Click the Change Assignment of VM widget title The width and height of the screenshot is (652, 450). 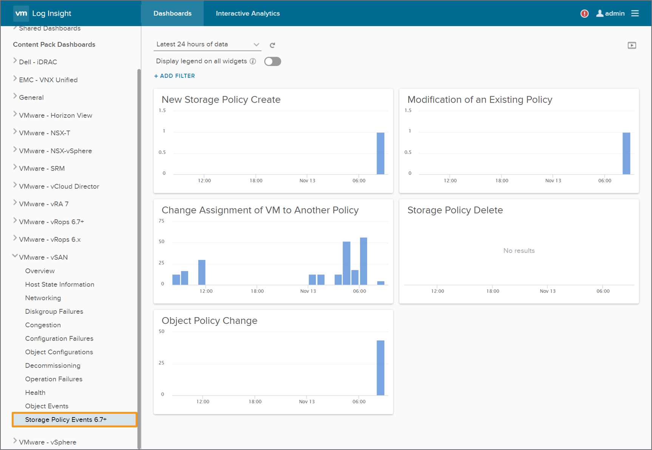coord(260,210)
